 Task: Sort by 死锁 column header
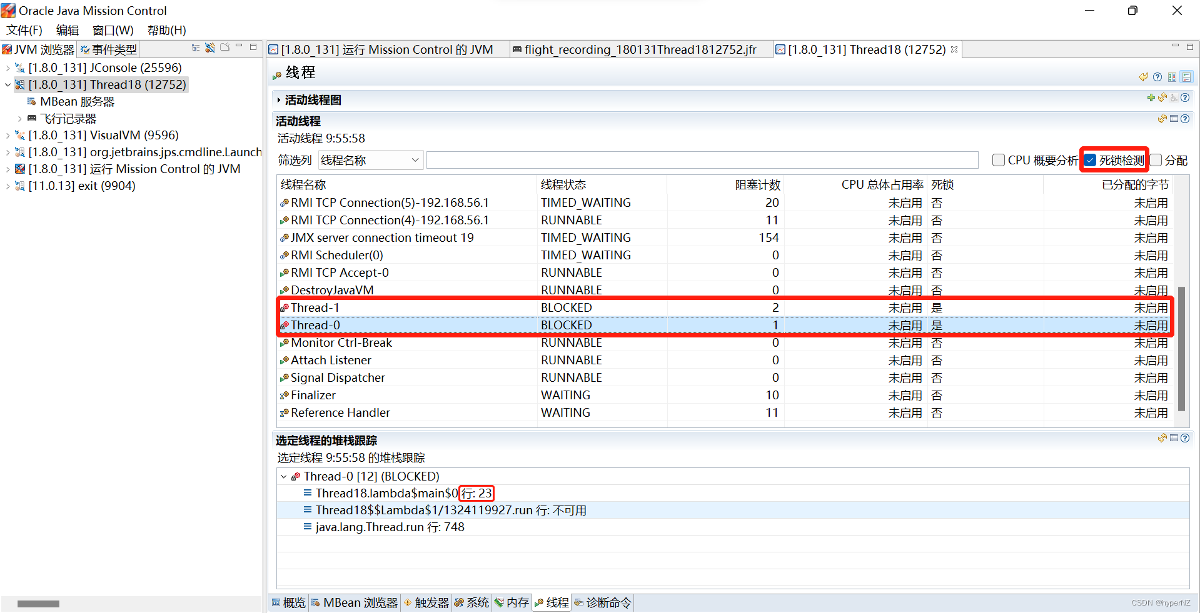pos(985,184)
